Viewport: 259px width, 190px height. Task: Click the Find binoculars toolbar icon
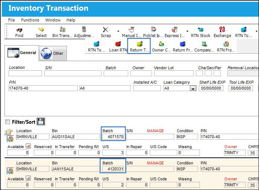click(19, 30)
